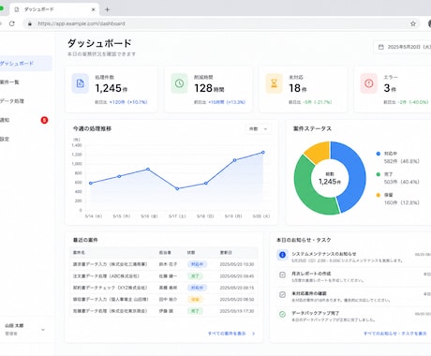Click the 完了 status badge in the 佐藤 row
The height and width of the screenshot is (356, 431).
(195, 276)
